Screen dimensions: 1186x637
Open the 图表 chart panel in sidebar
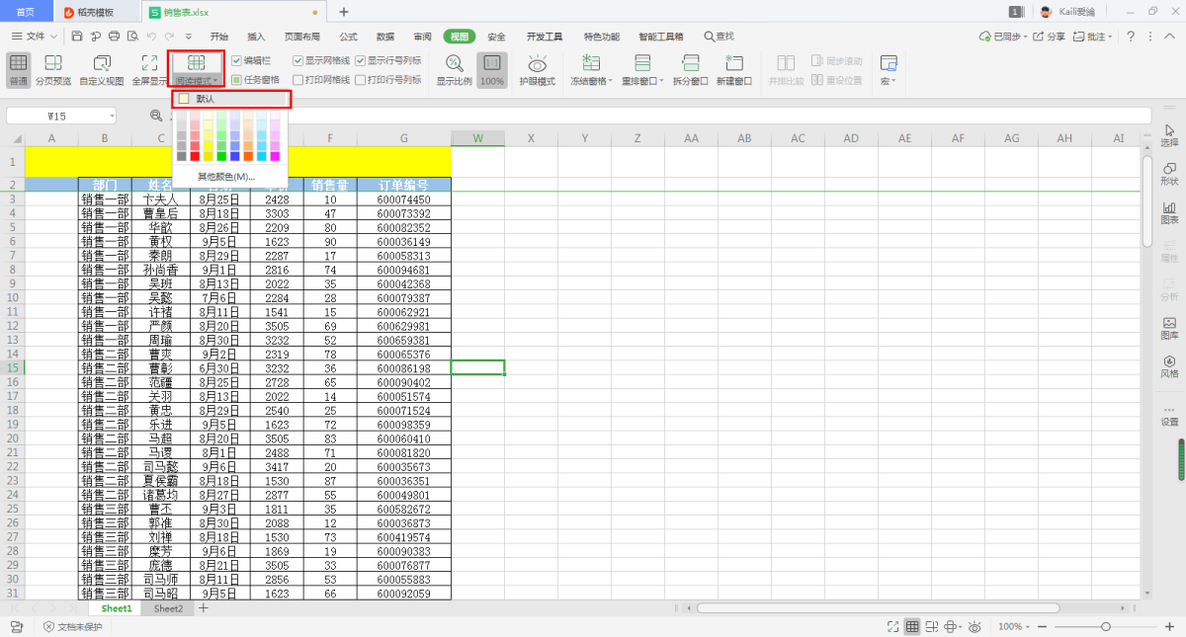coord(1169,212)
